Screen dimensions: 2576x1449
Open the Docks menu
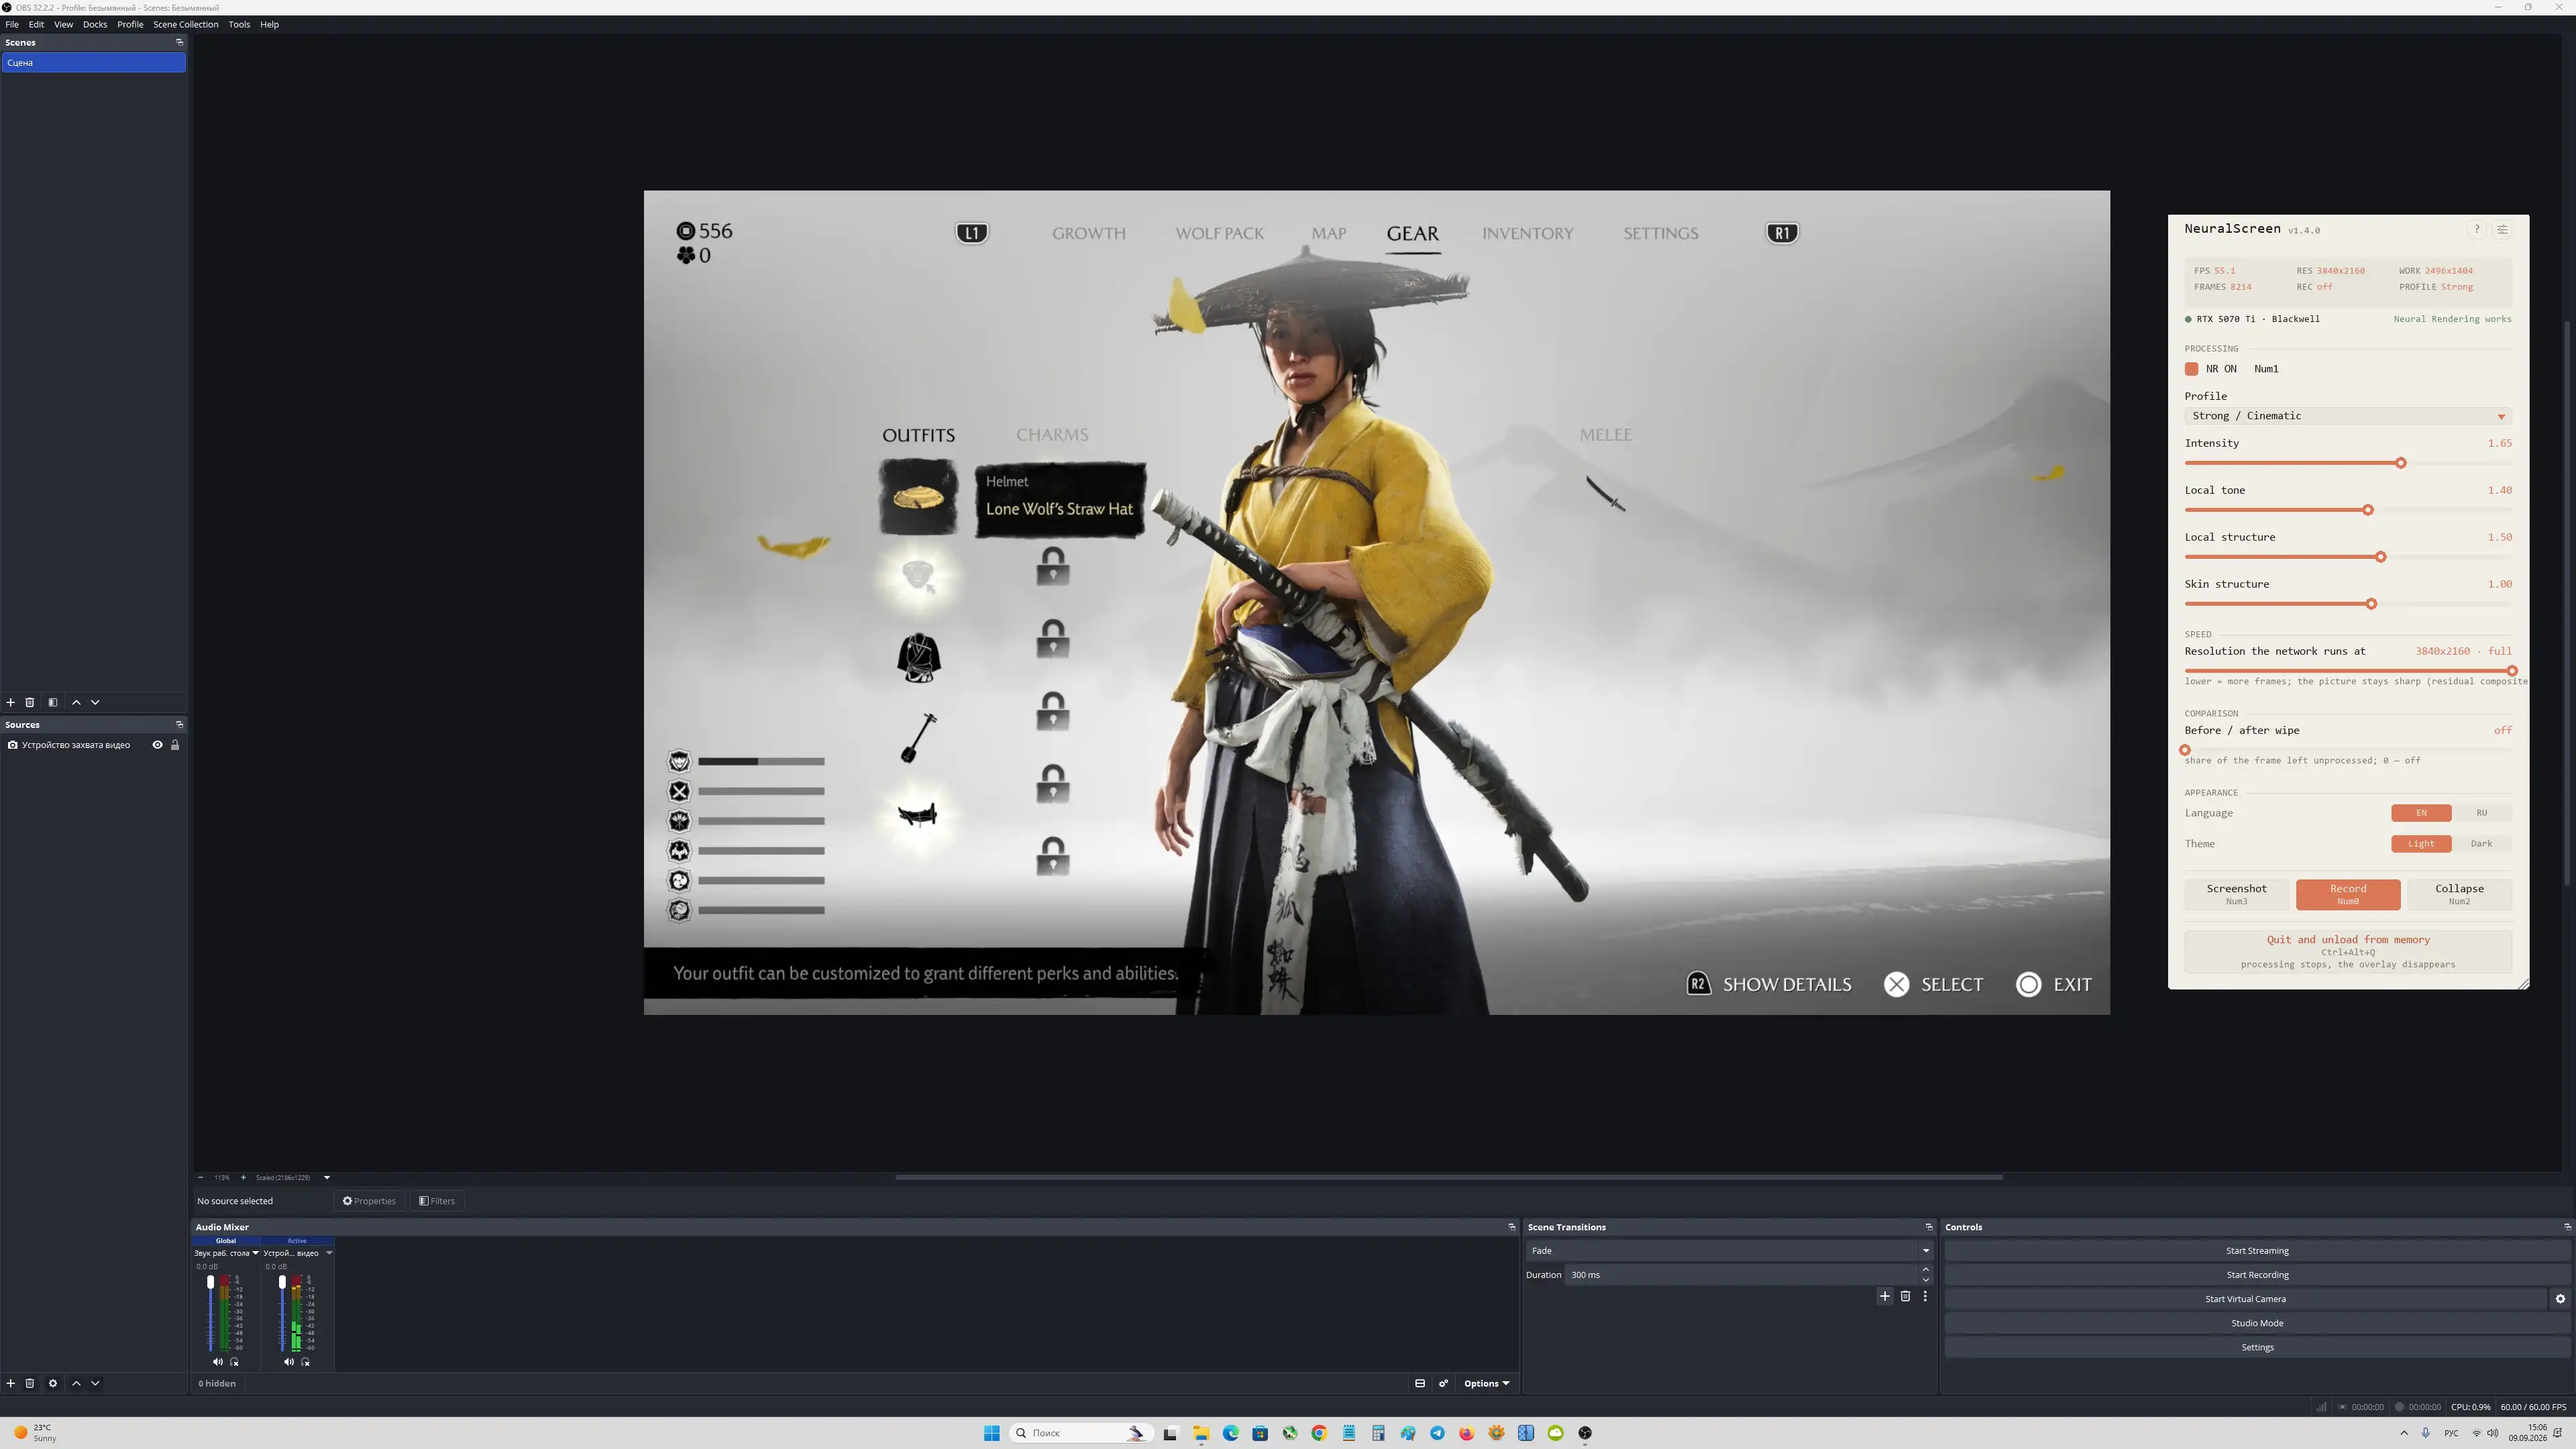[x=95, y=24]
